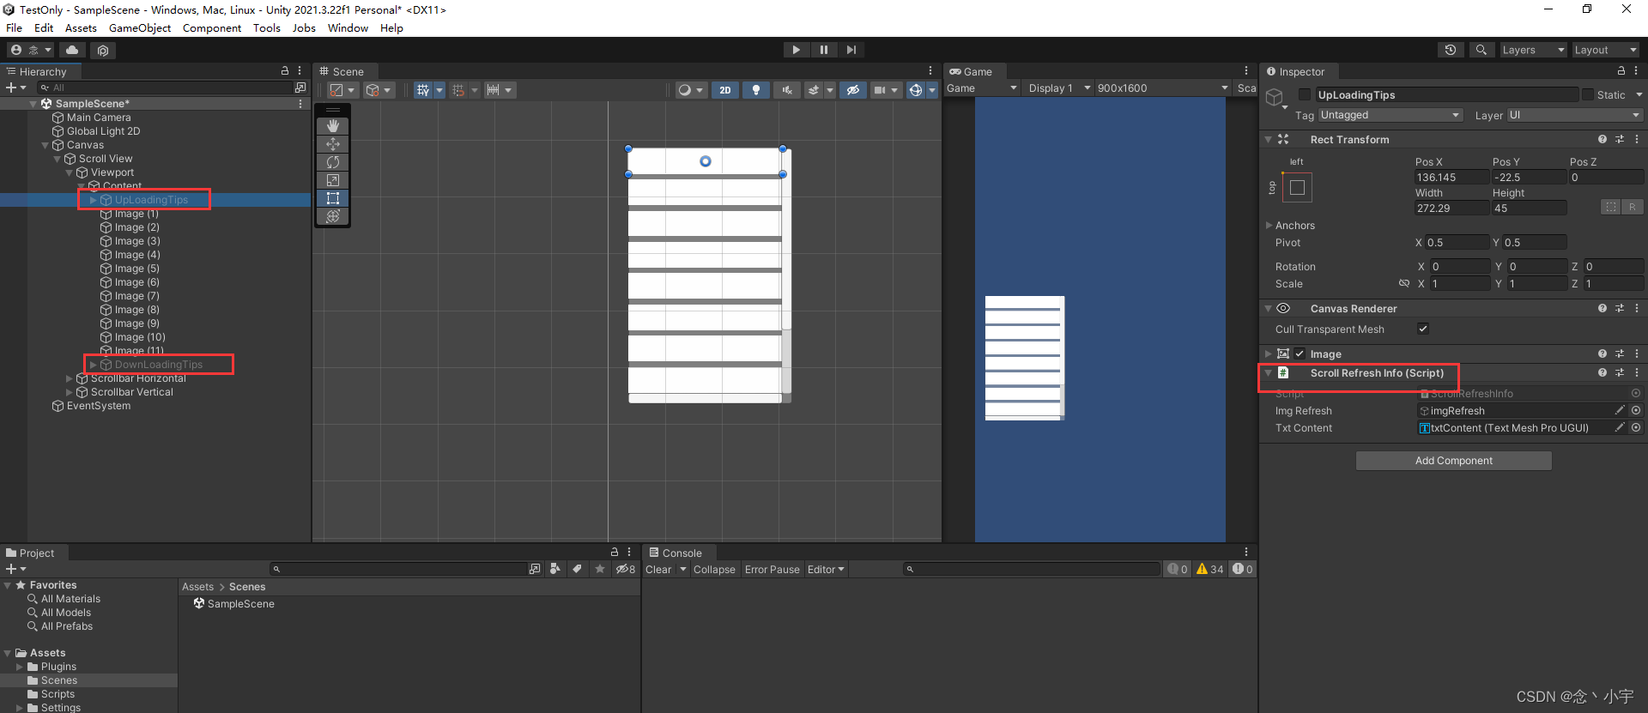Click the Console Collapse button
The width and height of the screenshot is (1648, 713).
point(714,569)
